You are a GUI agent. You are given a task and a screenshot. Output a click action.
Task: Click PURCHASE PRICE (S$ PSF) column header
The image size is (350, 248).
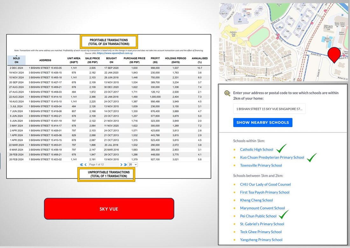tap(134, 60)
